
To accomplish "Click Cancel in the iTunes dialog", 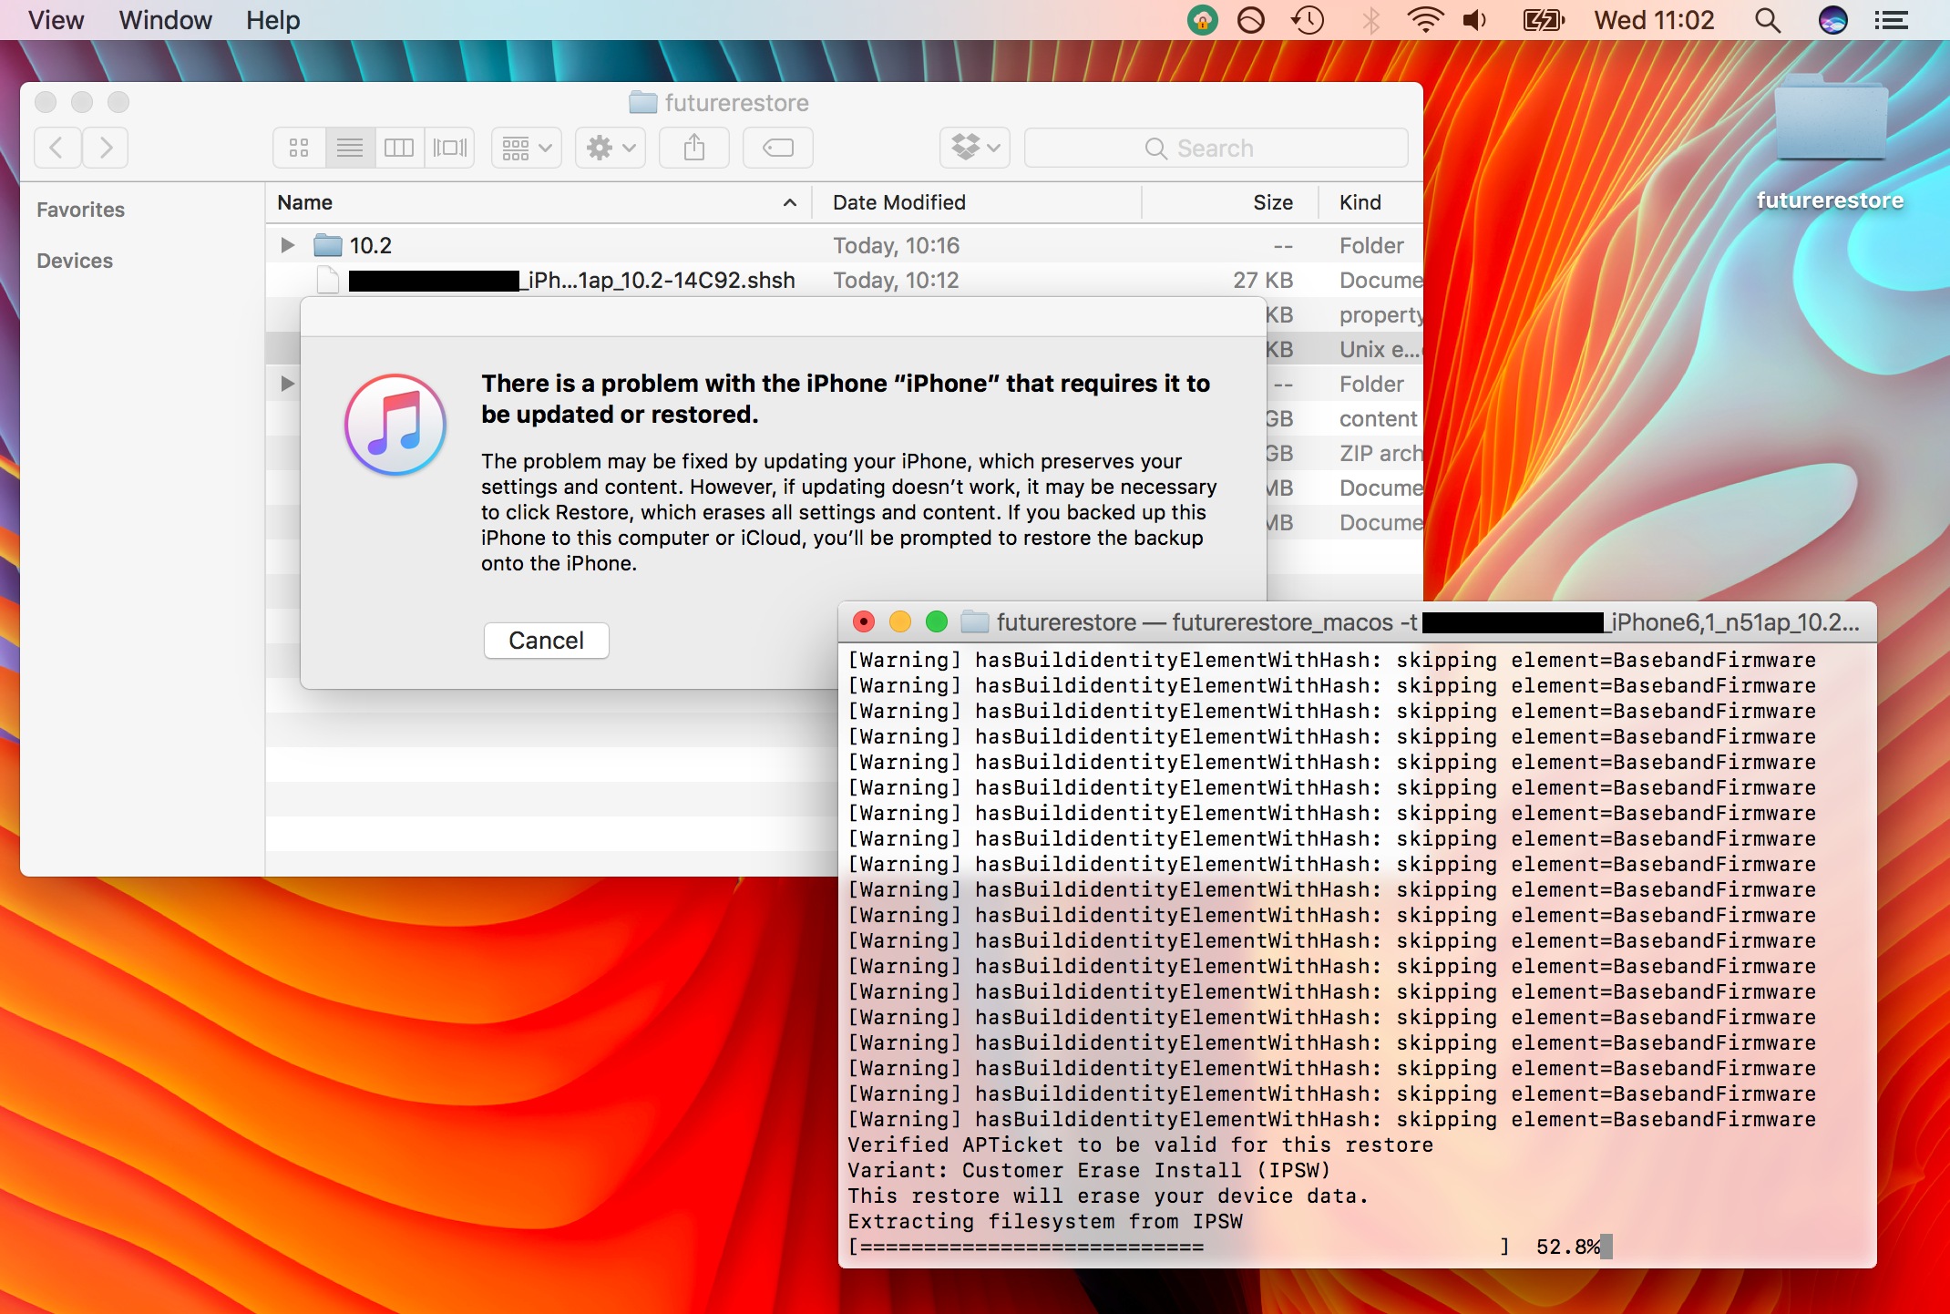I will coord(546,641).
